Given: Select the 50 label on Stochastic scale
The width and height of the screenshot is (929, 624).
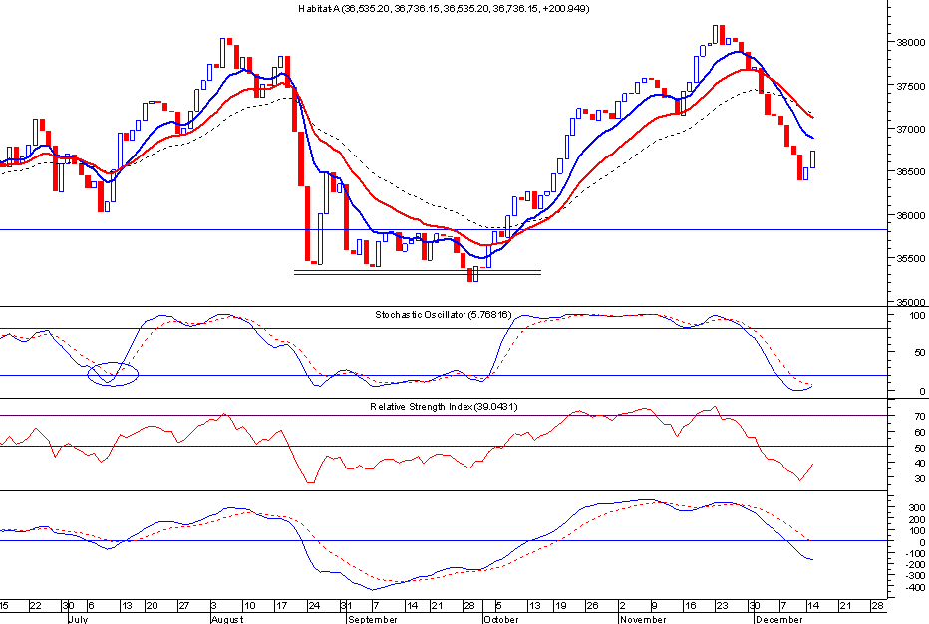Looking at the screenshot, I should [919, 353].
